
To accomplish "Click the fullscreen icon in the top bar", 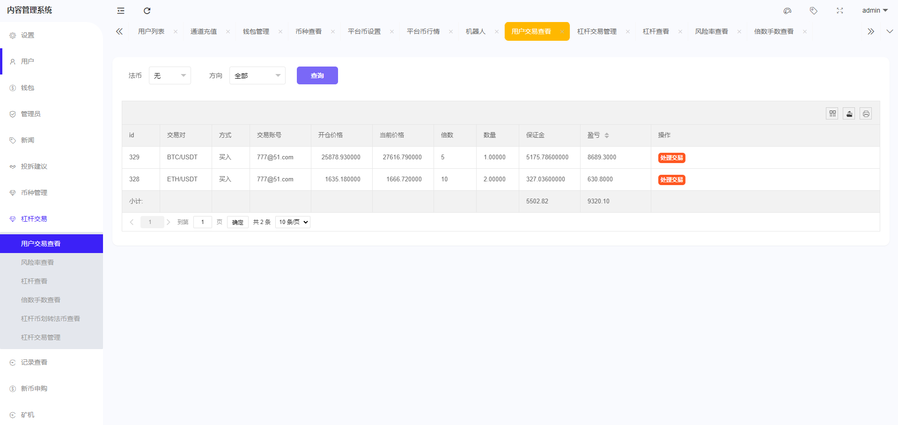I will click(839, 10).
